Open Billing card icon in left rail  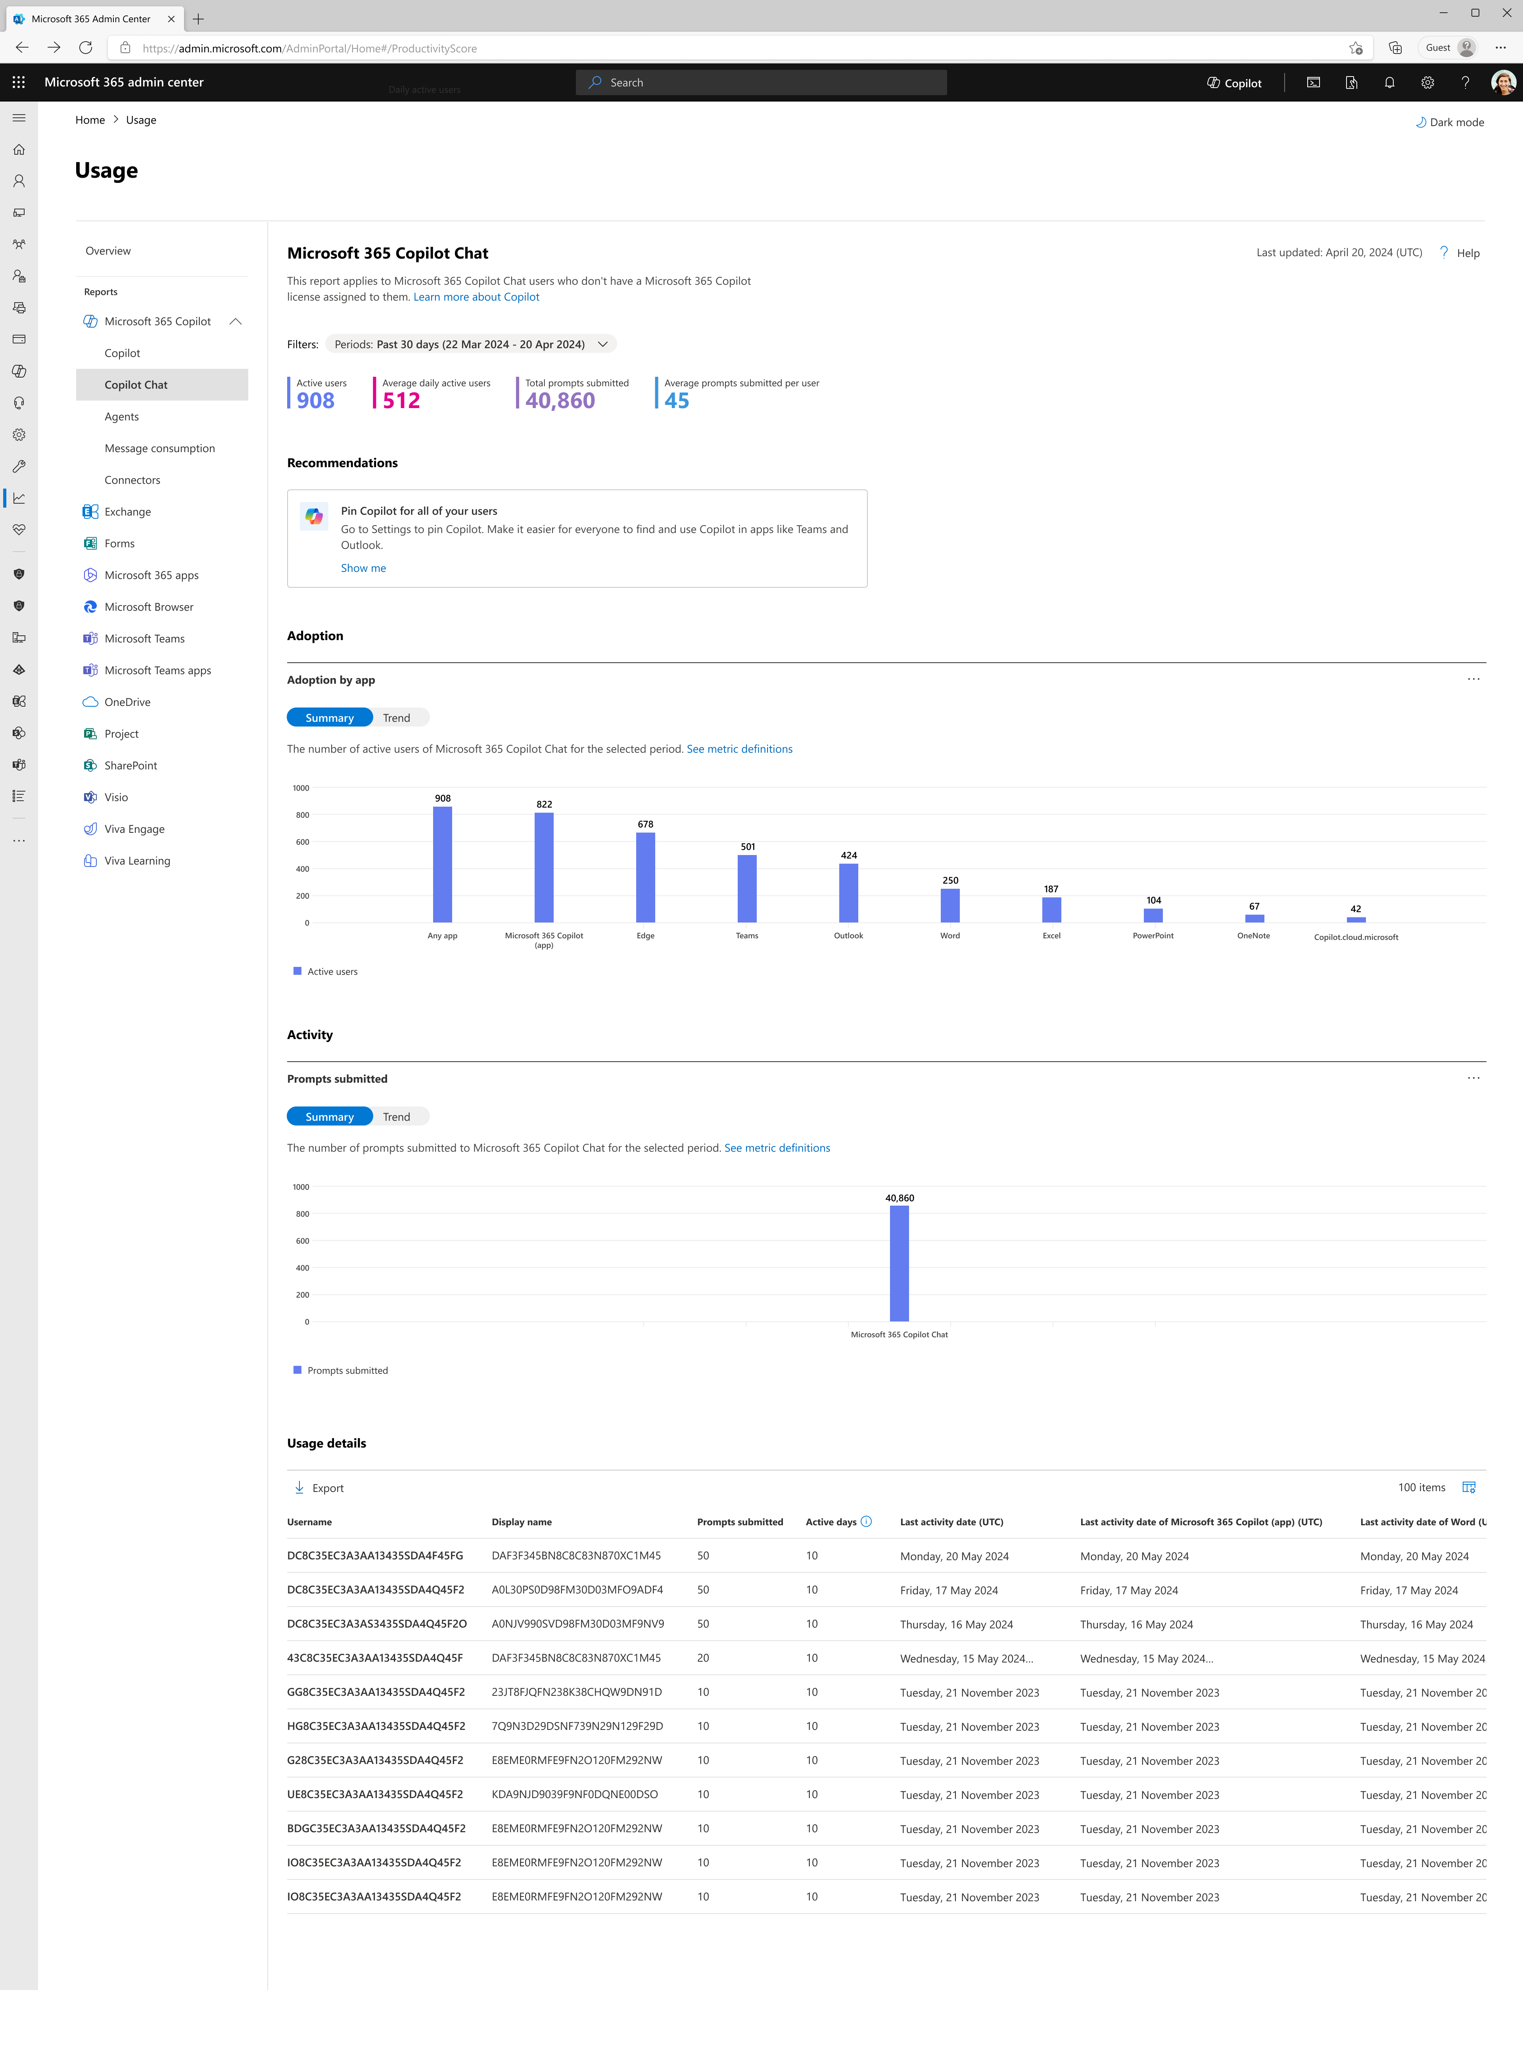click(x=18, y=339)
